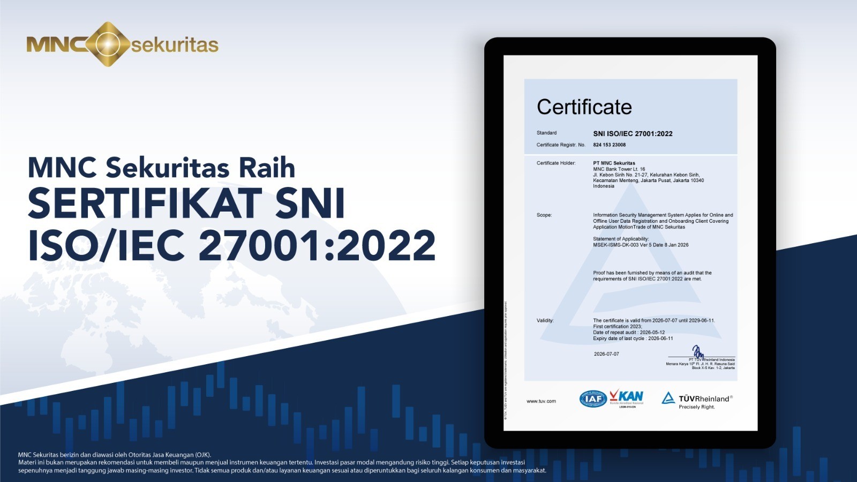Click the 'PT MNC Sekuritas' holder name
Image resolution: width=857 pixels, height=482 pixels.
[614, 163]
